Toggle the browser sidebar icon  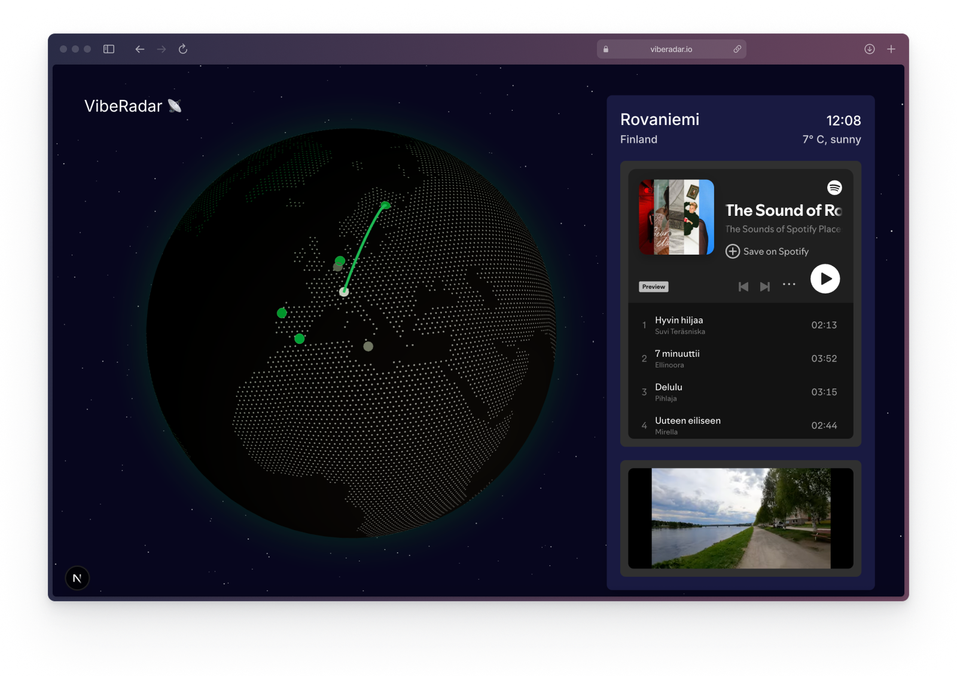pyautogui.click(x=109, y=49)
